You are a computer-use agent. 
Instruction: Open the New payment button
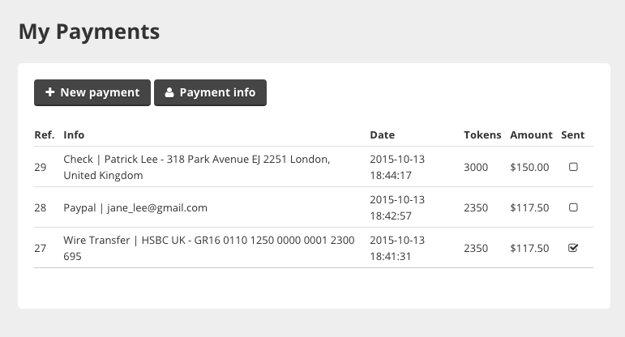coord(92,93)
